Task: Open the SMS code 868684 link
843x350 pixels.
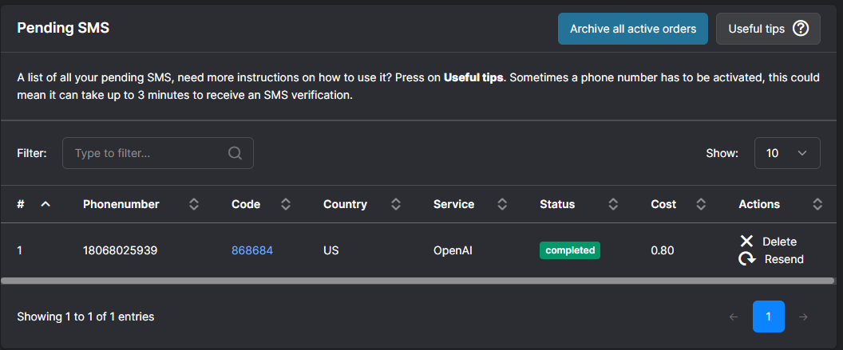Action: tap(252, 250)
